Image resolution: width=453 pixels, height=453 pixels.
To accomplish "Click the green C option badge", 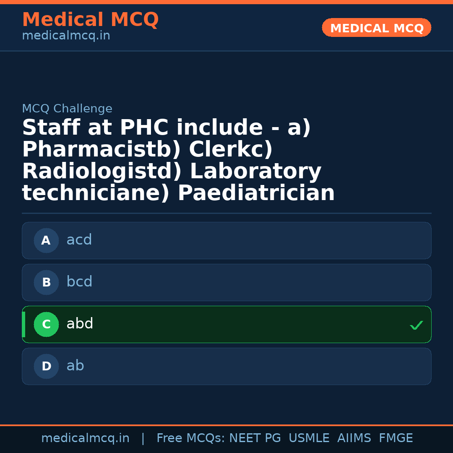I will [x=46, y=324].
